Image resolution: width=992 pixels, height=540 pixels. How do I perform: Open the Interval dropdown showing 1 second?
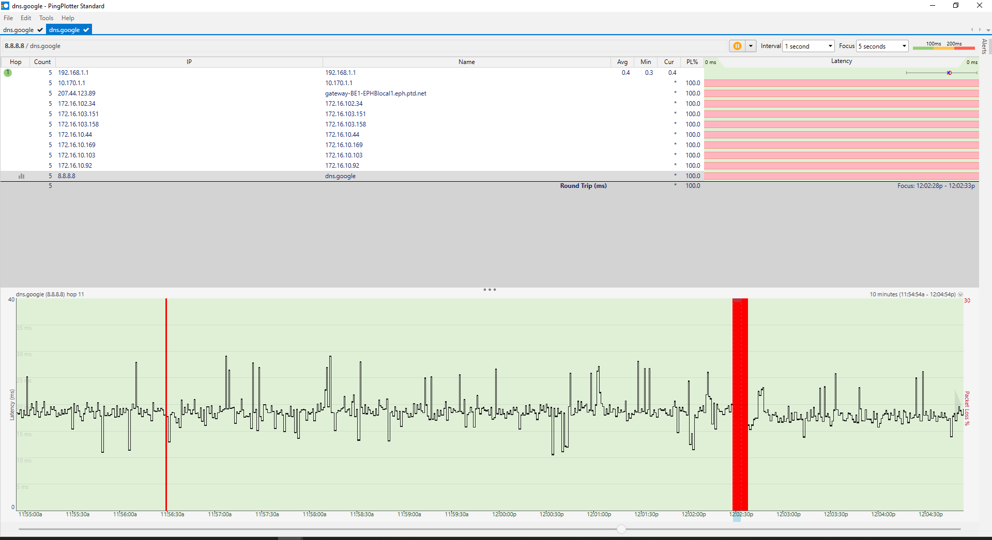808,46
